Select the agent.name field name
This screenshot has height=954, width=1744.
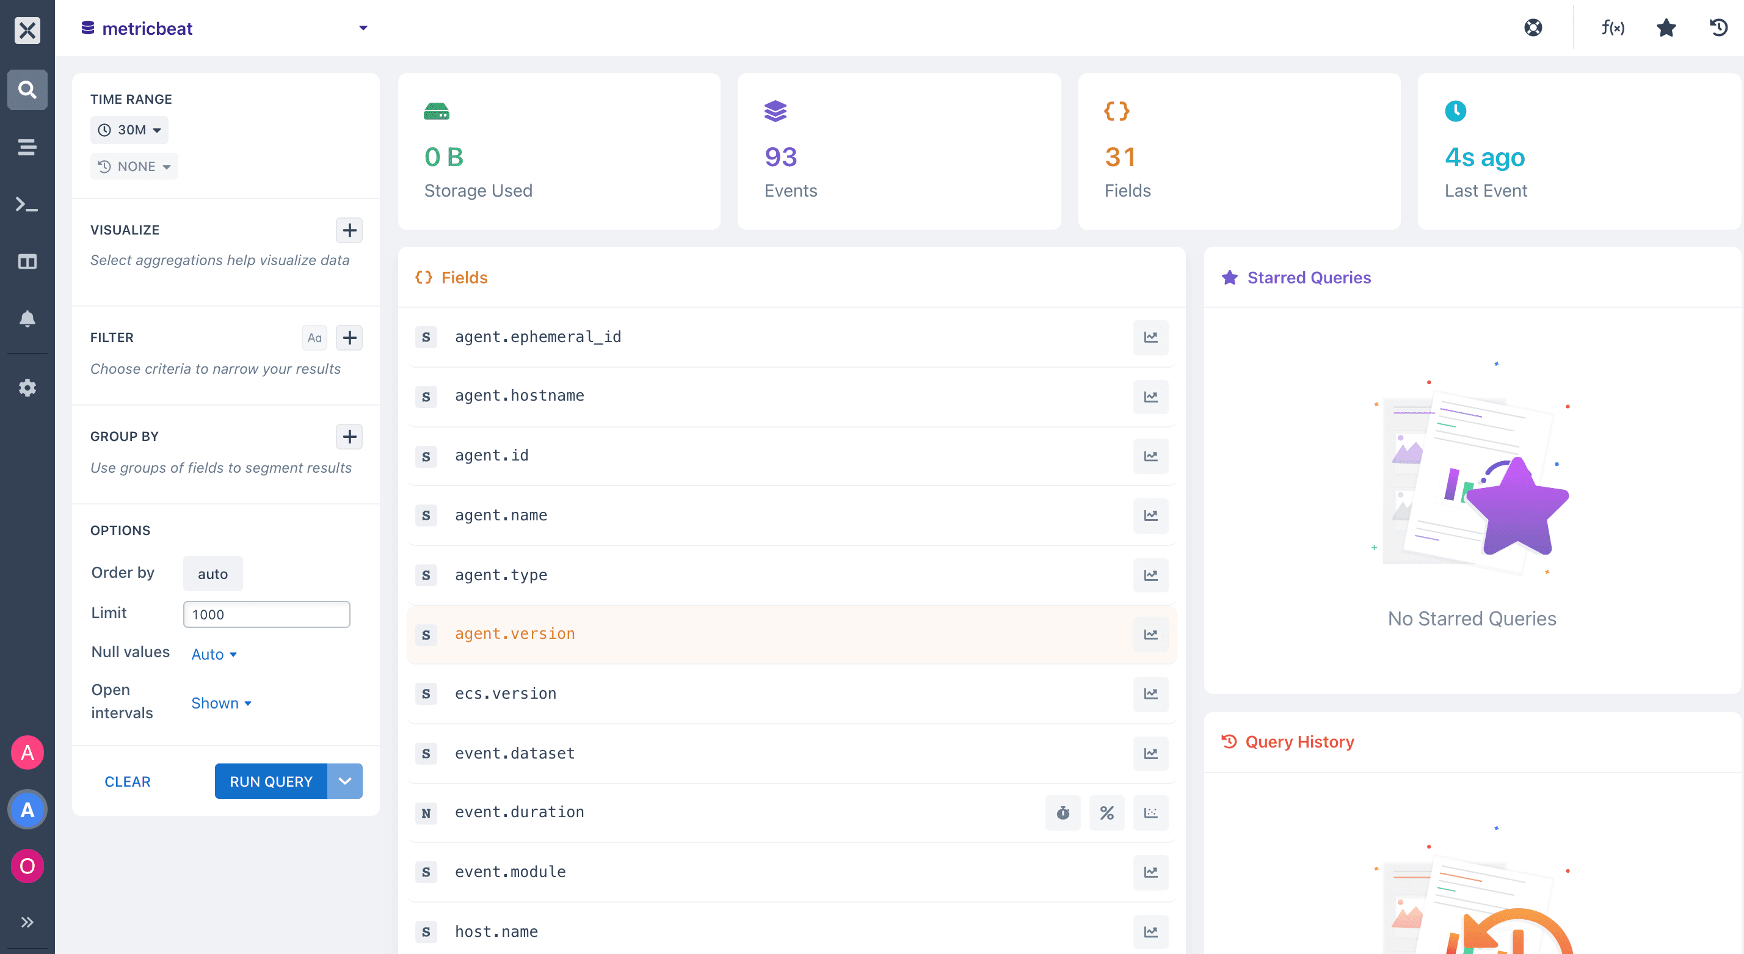coord(501,515)
